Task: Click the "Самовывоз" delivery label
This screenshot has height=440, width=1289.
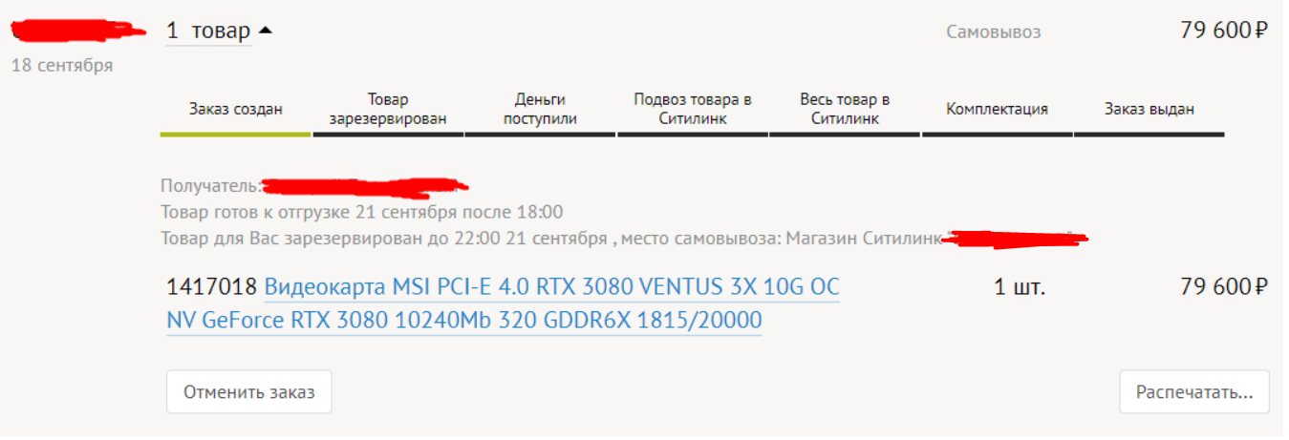Action: click(993, 32)
